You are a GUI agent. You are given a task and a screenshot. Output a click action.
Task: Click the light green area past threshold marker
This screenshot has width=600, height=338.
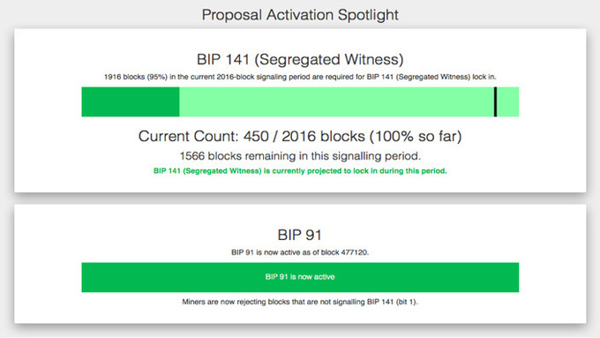pyautogui.click(x=508, y=101)
